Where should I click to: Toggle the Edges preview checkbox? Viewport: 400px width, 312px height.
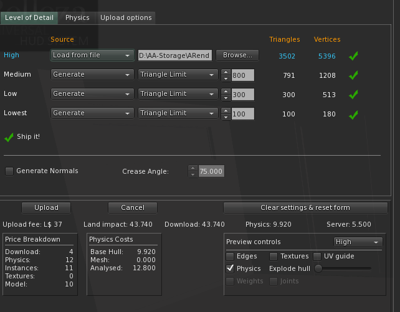click(x=230, y=257)
